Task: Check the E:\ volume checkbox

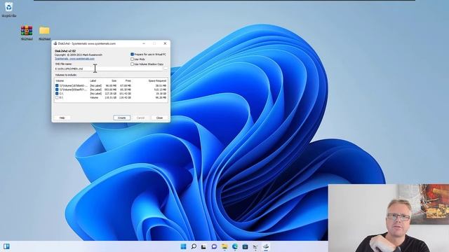Action: click(x=57, y=97)
